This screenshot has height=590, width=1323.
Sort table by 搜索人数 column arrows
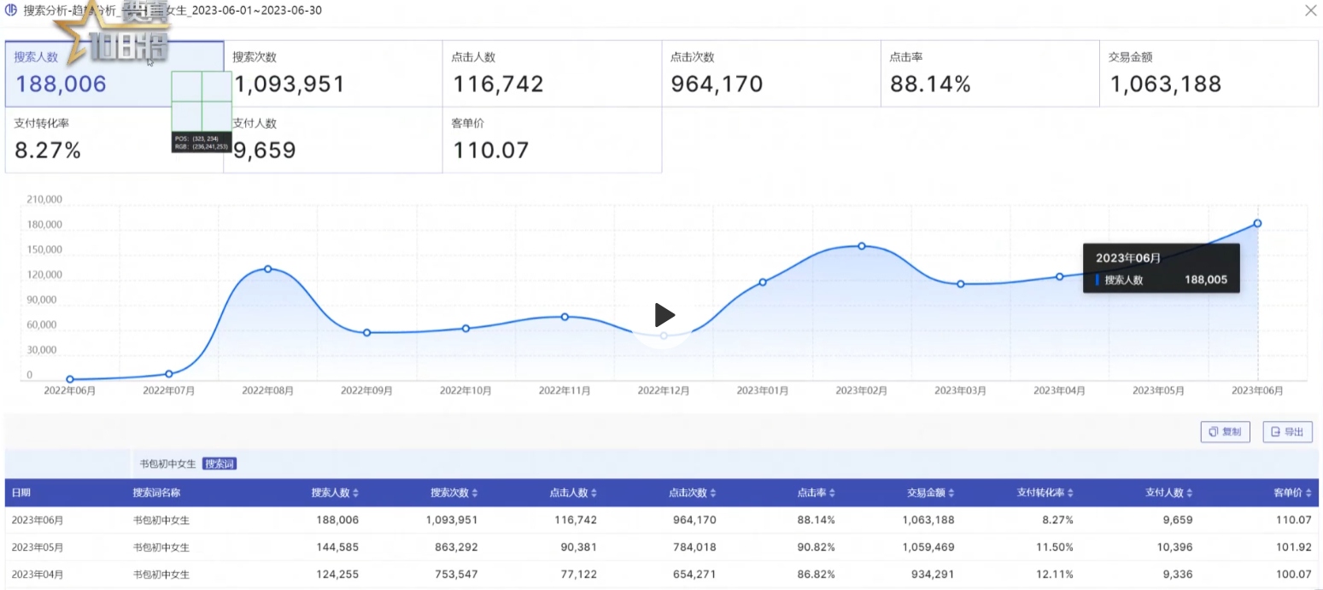click(x=355, y=494)
